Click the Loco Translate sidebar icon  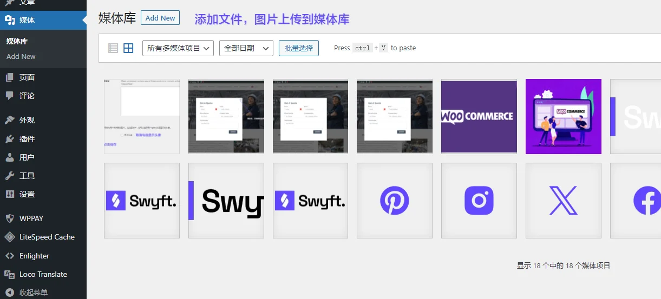click(x=9, y=274)
